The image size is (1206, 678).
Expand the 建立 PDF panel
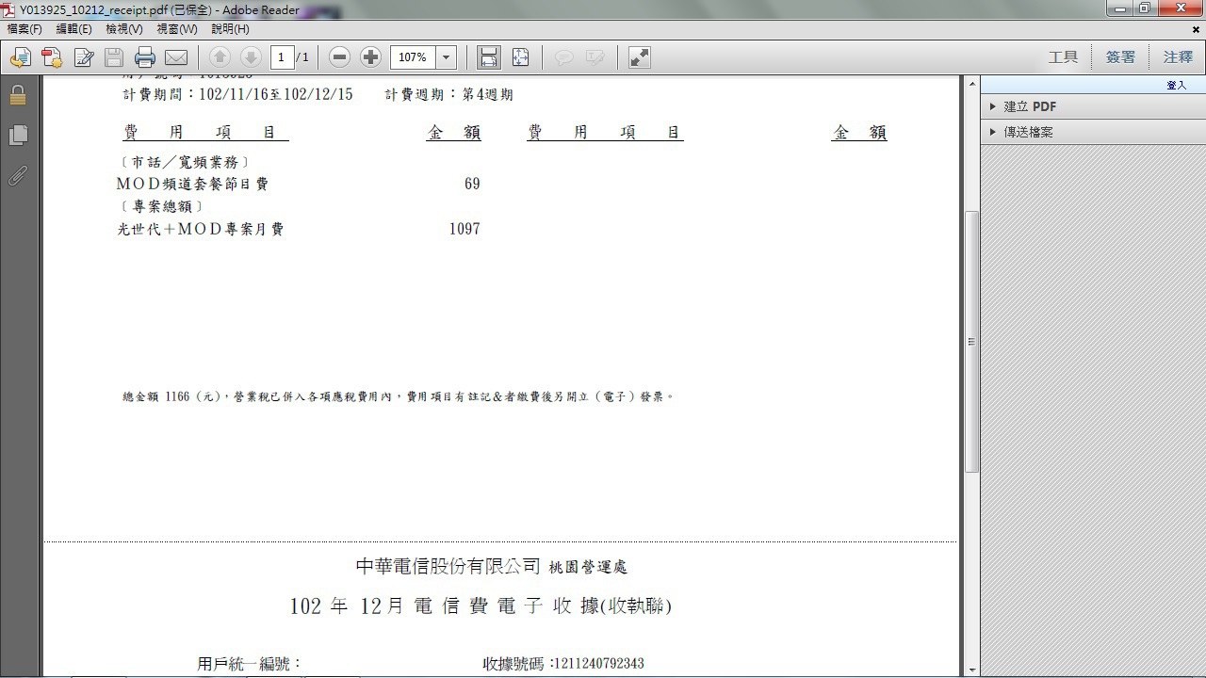pyautogui.click(x=1029, y=106)
